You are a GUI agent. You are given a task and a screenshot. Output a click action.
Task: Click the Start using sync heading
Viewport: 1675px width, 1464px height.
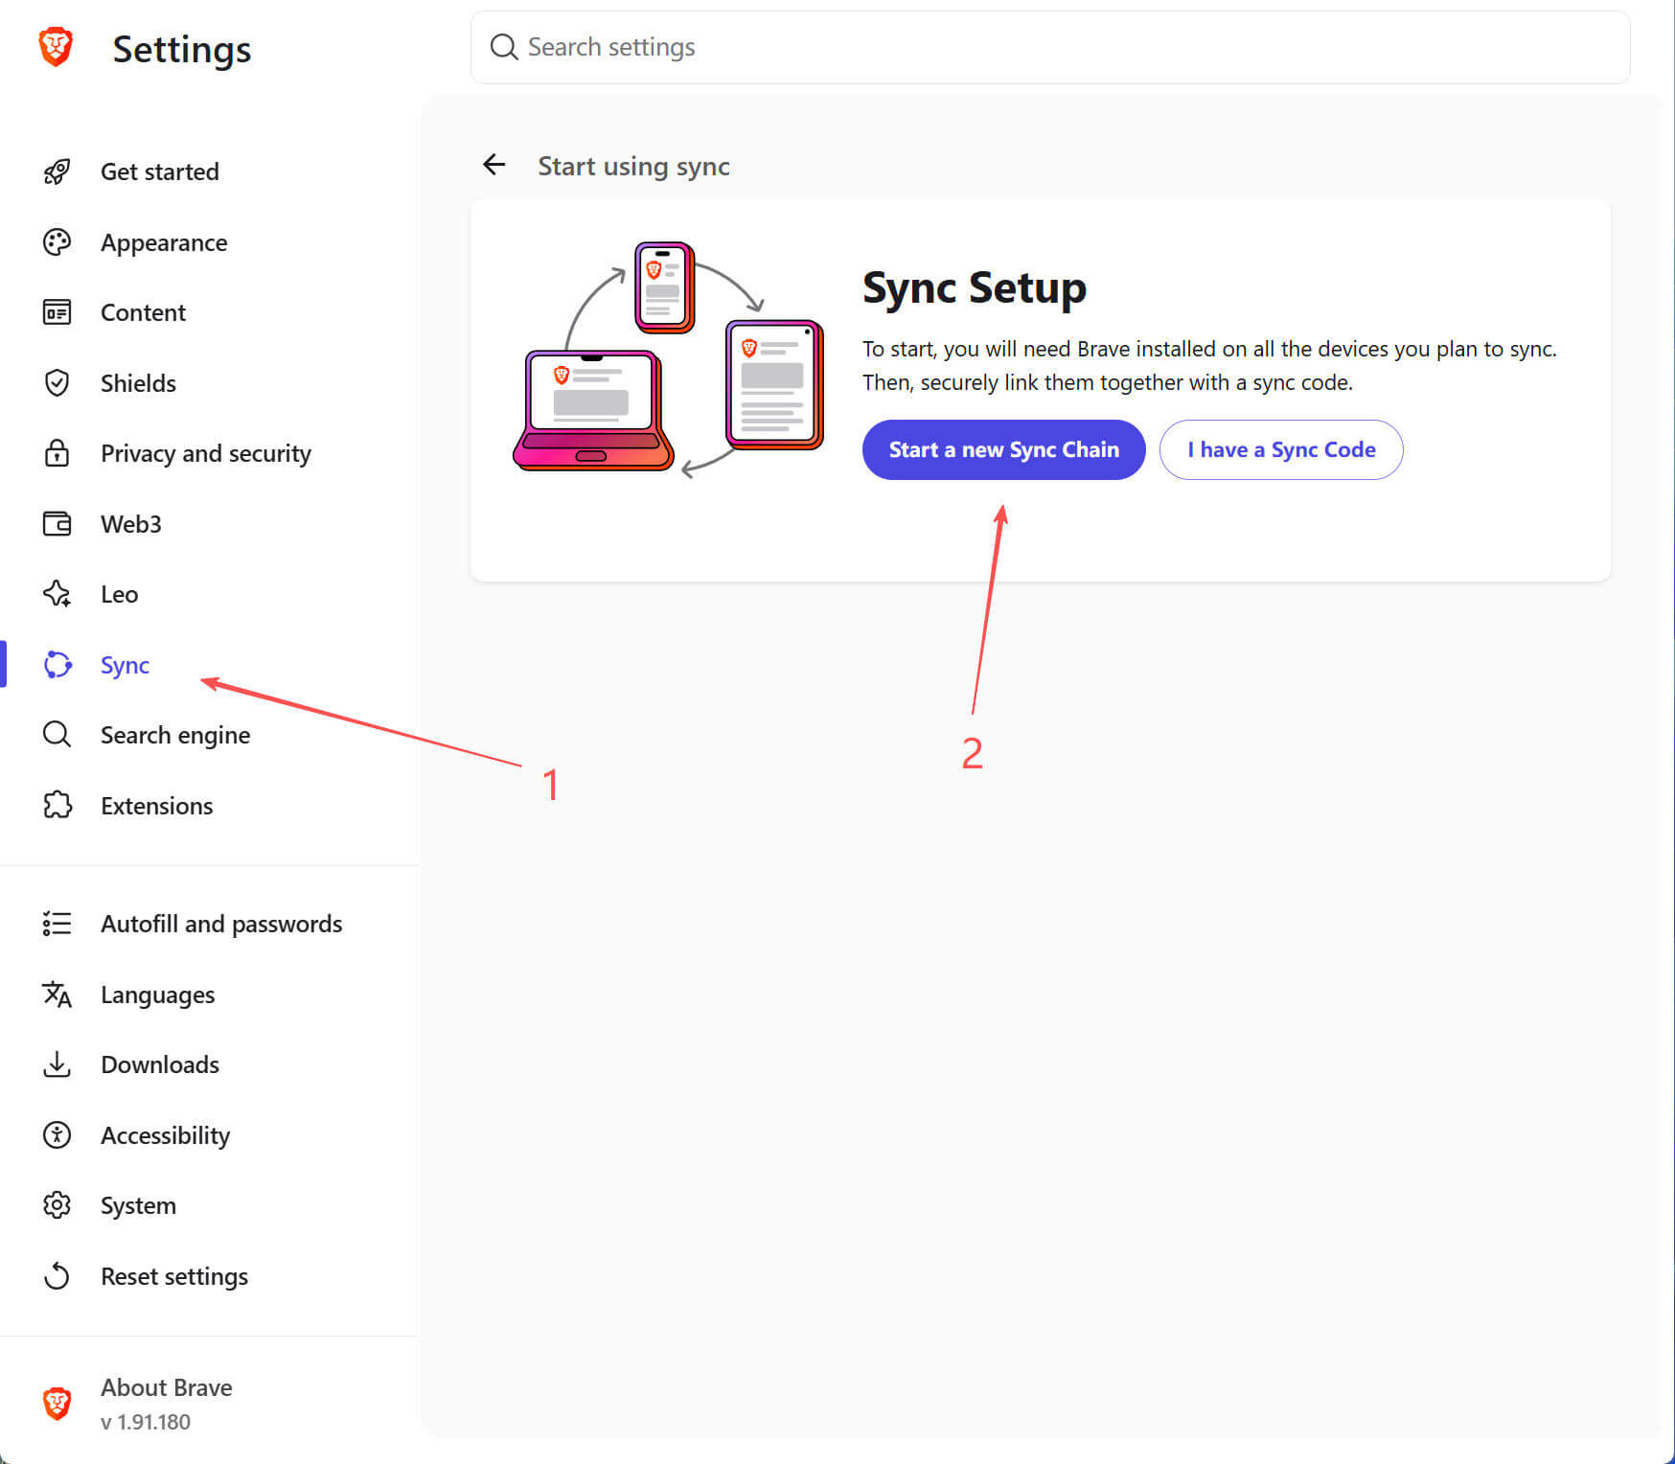pyautogui.click(x=633, y=166)
